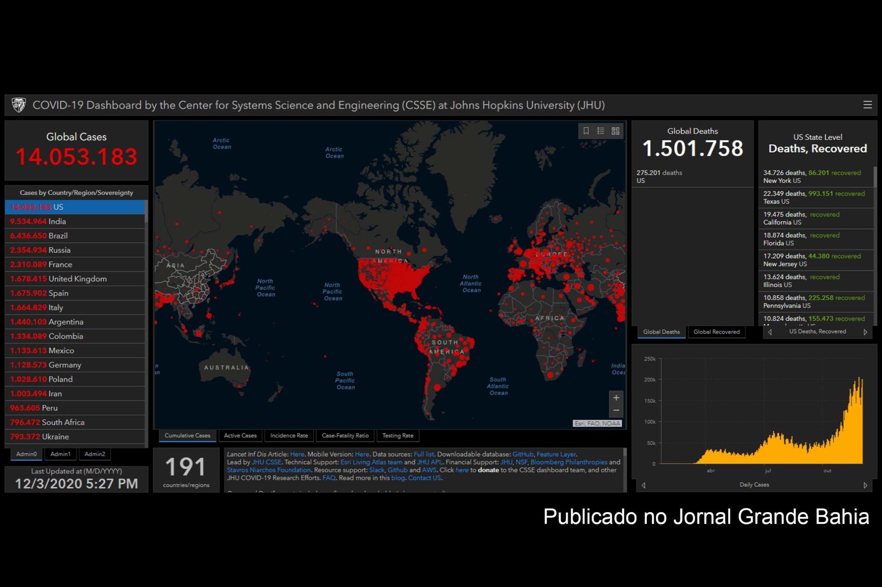
Task: Open the hamburger menu in the header
Action: point(867,105)
